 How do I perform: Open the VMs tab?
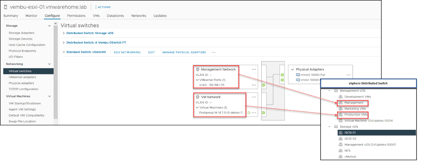coord(96,16)
